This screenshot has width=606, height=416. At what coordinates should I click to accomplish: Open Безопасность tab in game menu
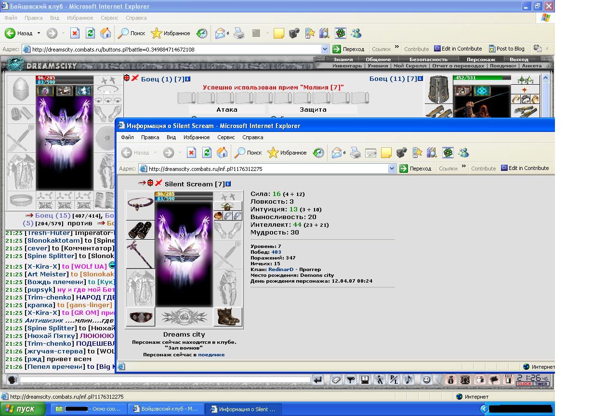[428, 59]
